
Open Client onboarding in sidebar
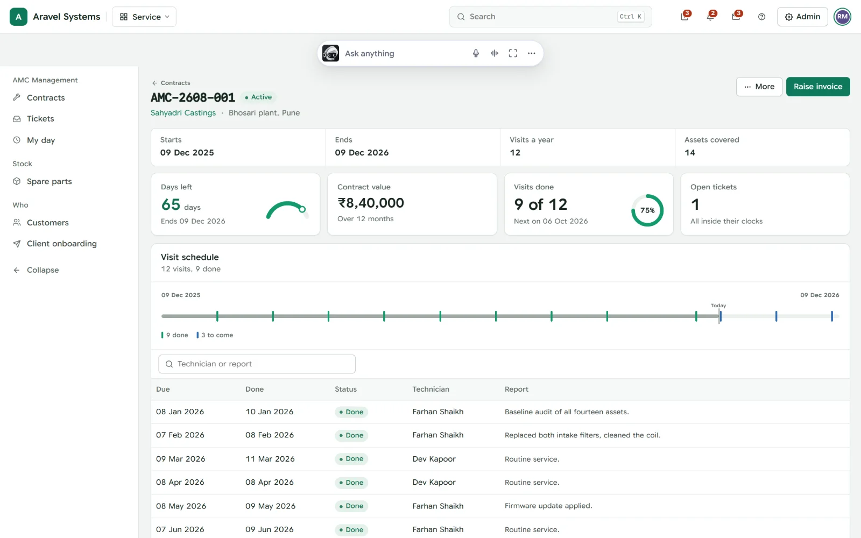pos(69,244)
